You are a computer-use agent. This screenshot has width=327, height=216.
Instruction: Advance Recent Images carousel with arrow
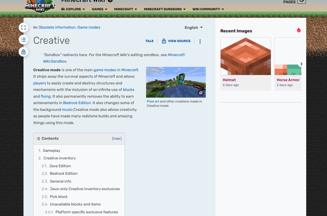click(301, 64)
